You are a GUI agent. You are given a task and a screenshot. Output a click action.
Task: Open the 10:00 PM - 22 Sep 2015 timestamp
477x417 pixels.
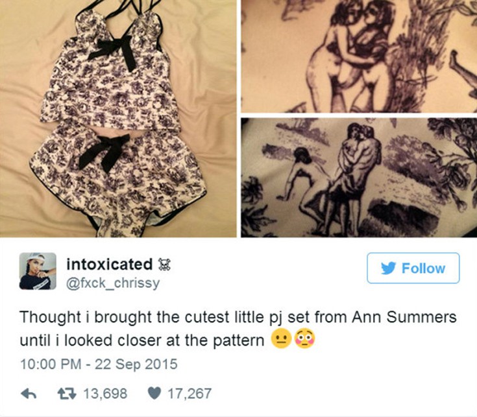(99, 364)
